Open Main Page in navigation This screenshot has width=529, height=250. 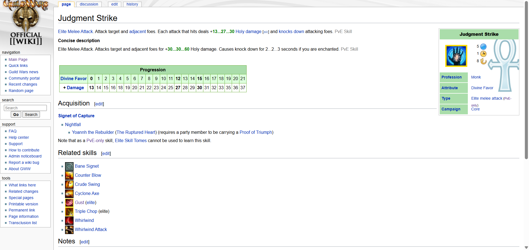[18, 59]
